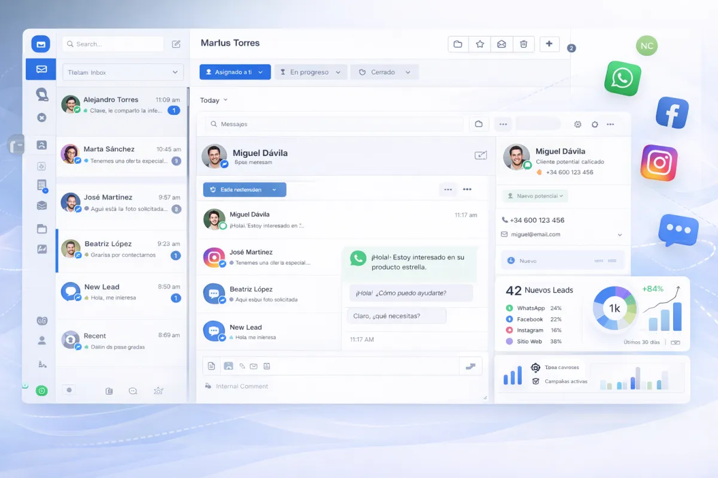Open the Tleam Inbox dropdown

(x=123, y=72)
